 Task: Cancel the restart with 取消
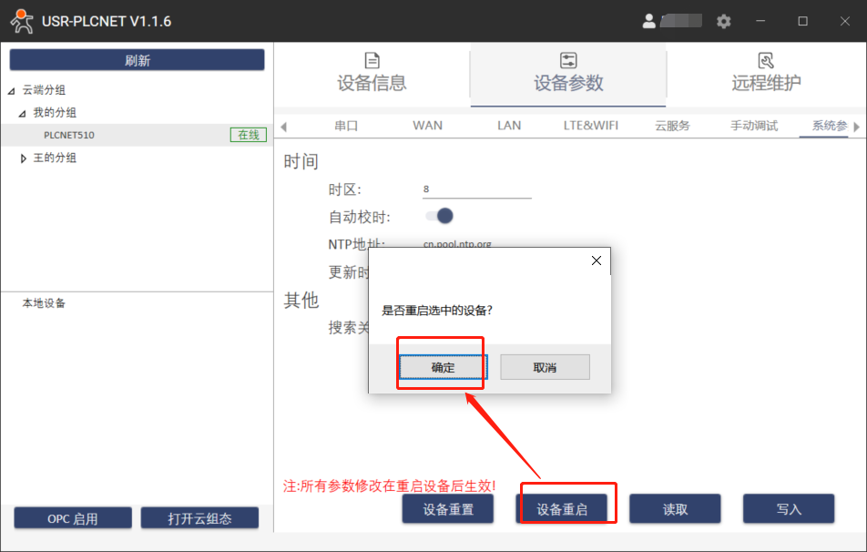pyautogui.click(x=545, y=367)
